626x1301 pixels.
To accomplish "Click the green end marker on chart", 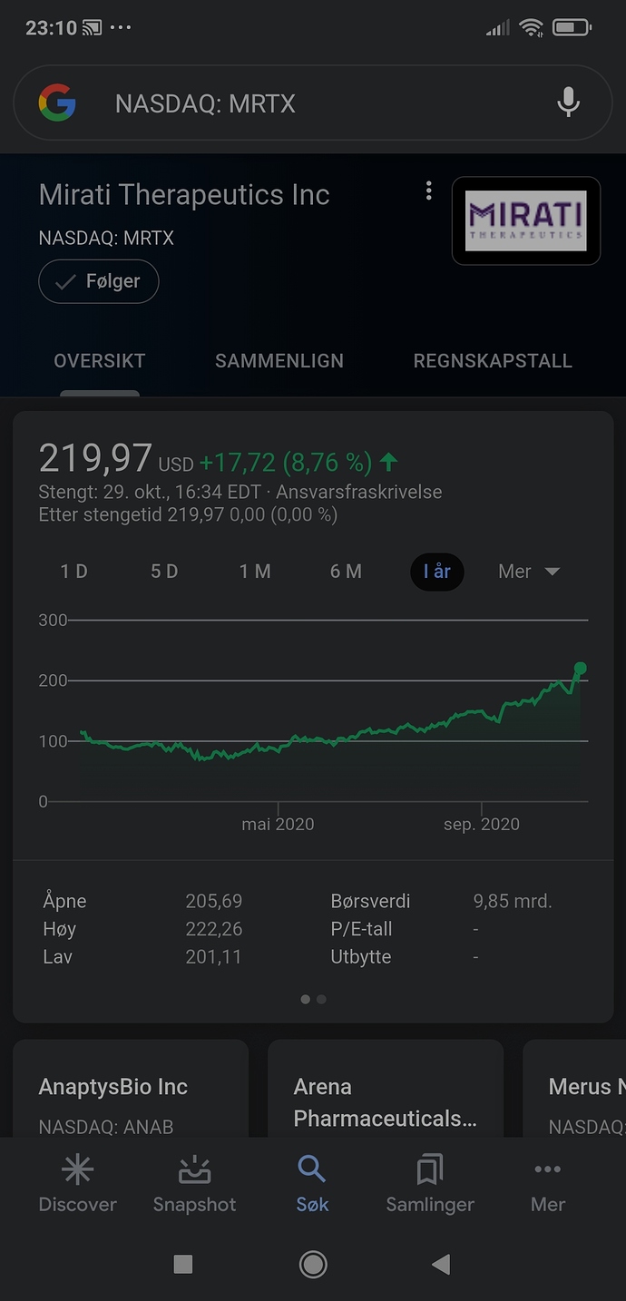I will coord(581,669).
